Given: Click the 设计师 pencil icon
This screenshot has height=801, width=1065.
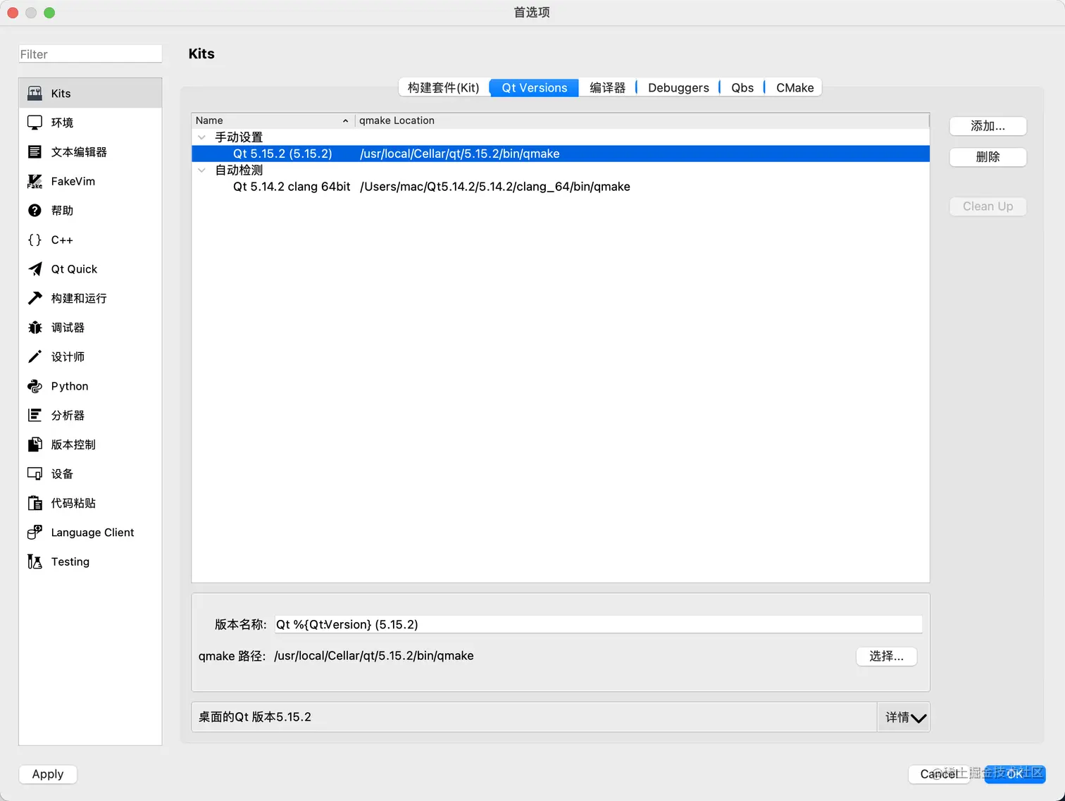Looking at the screenshot, I should (x=35, y=356).
